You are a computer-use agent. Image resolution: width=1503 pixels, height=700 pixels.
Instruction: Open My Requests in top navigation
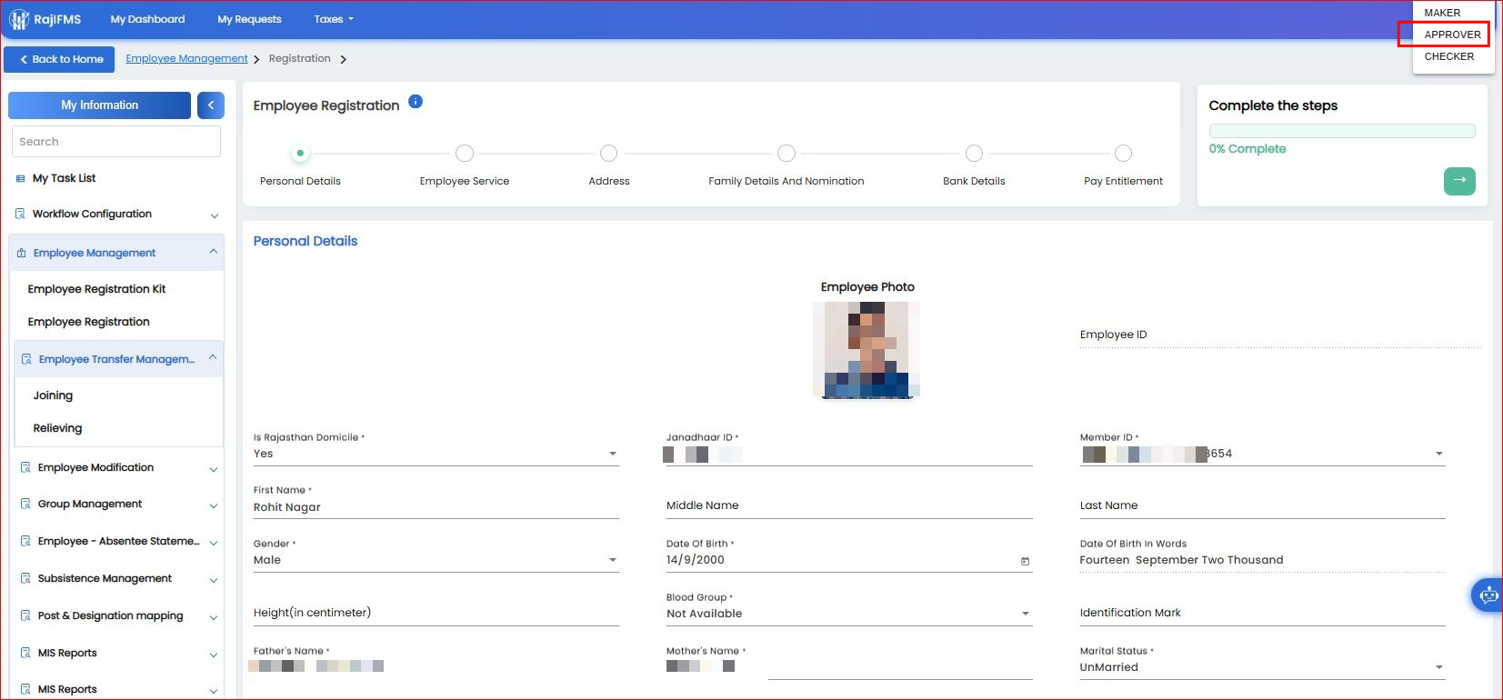249,19
